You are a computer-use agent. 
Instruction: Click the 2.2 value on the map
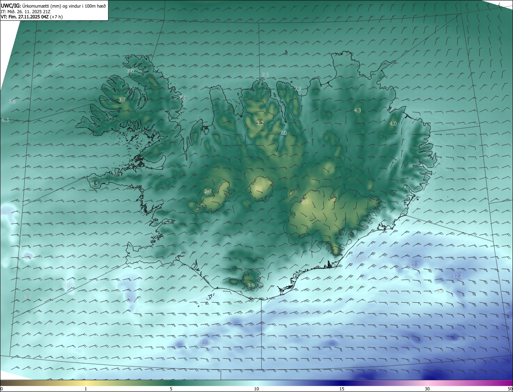pyautogui.click(x=259, y=188)
